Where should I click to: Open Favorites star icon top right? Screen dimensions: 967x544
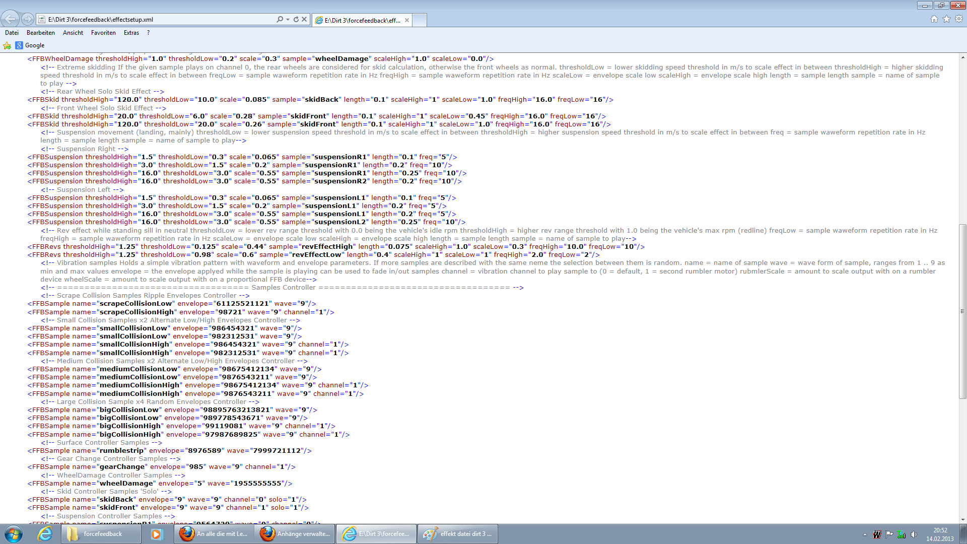point(946,19)
